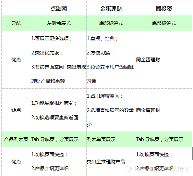Click the 金蛋理财 column header
The image size is (193, 176).
[111, 9]
